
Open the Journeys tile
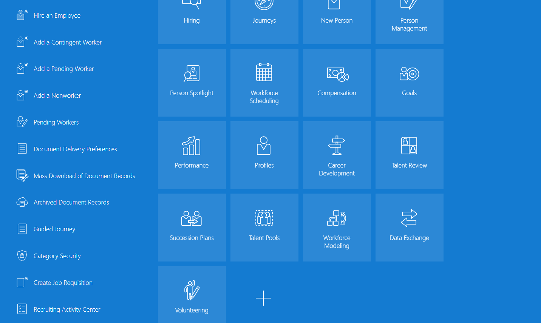click(264, 22)
